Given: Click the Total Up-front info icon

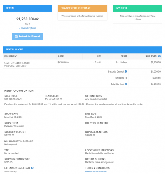Looking at the screenshot, I should (126, 84).
